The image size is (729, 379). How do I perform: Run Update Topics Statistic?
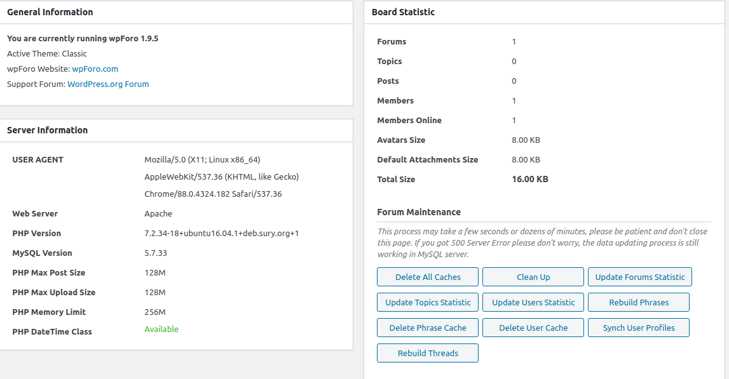[428, 302]
